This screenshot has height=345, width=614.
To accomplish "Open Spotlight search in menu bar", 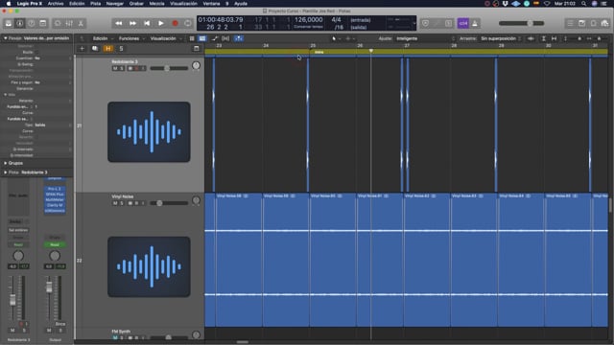I will point(583,4).
